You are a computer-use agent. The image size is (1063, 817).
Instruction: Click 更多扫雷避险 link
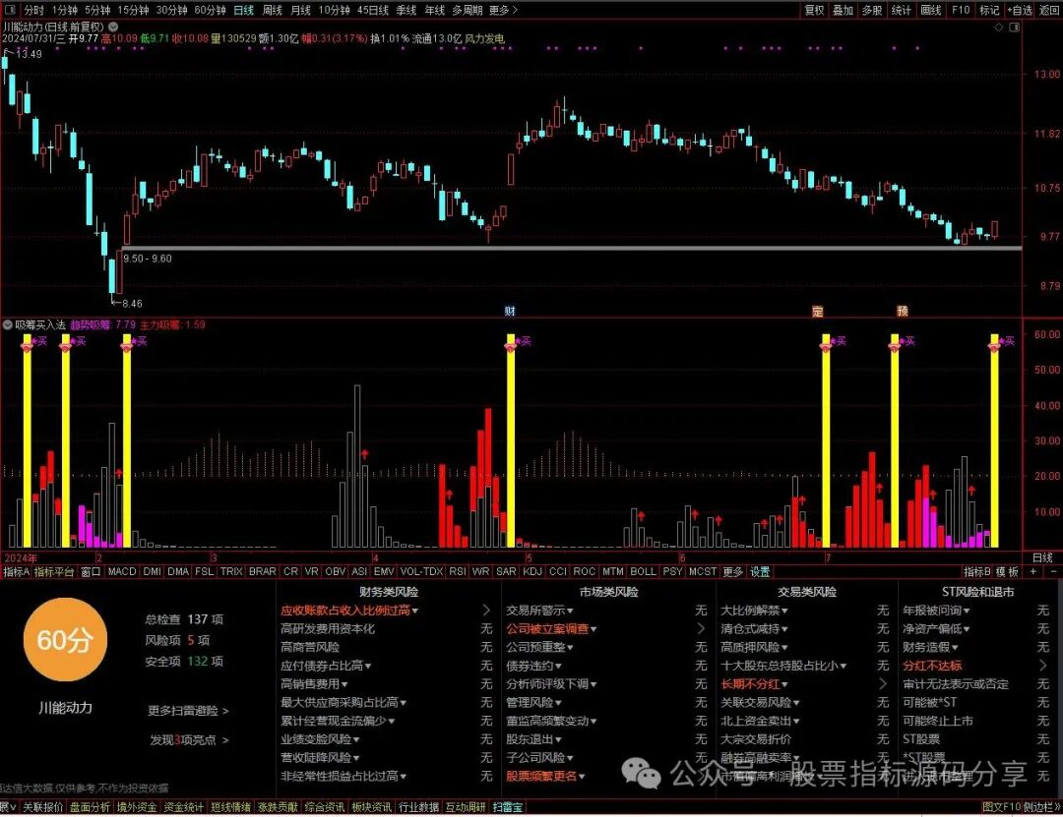point(188,711)
